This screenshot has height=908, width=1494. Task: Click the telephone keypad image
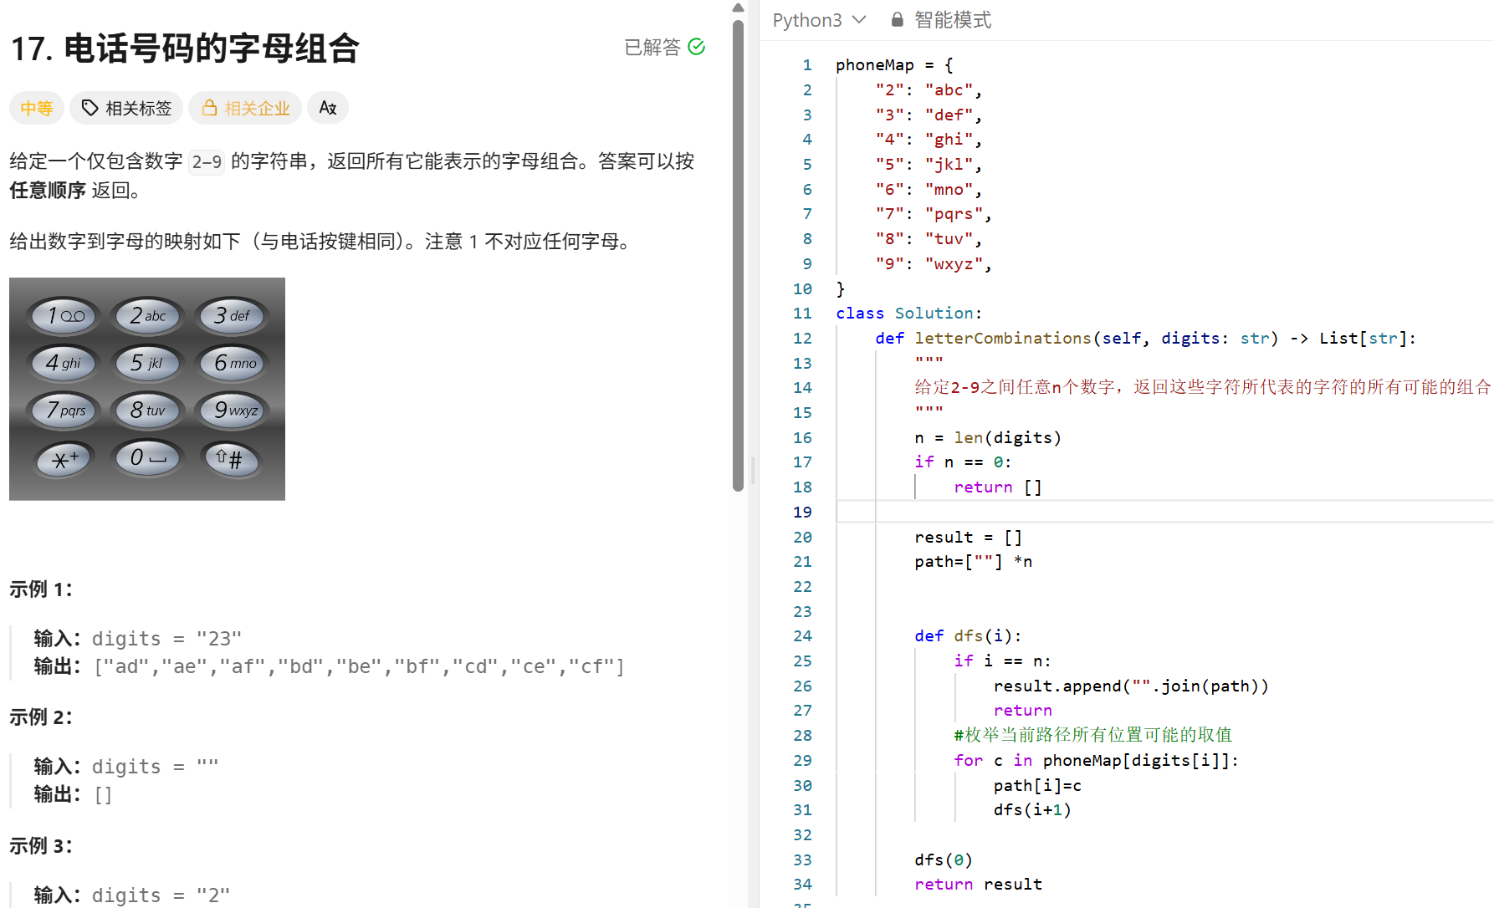tap(146, 388)
